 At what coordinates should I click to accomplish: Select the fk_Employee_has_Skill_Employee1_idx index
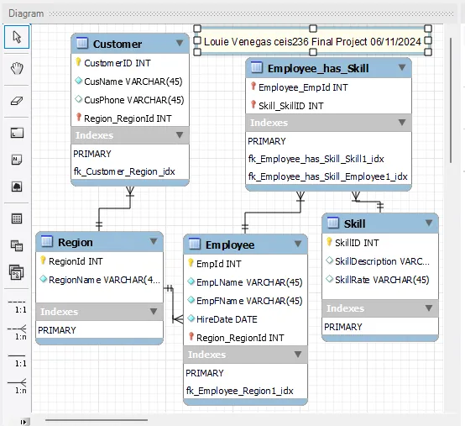[328, 176]
